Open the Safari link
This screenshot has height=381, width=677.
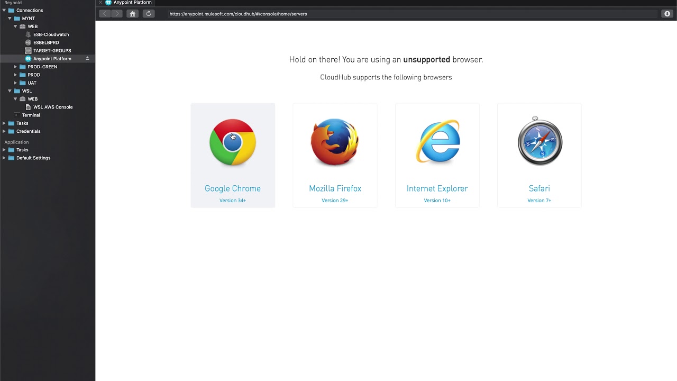[x=539, y=188]
